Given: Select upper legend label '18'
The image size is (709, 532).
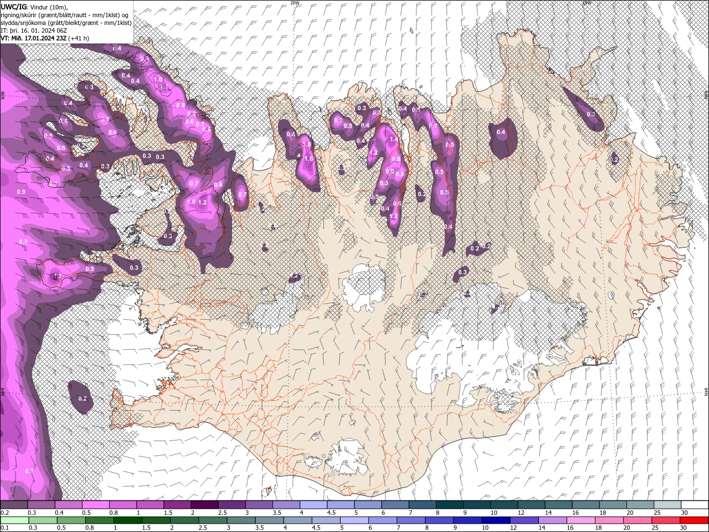Looking at the screenshot, I should point(603,513).
